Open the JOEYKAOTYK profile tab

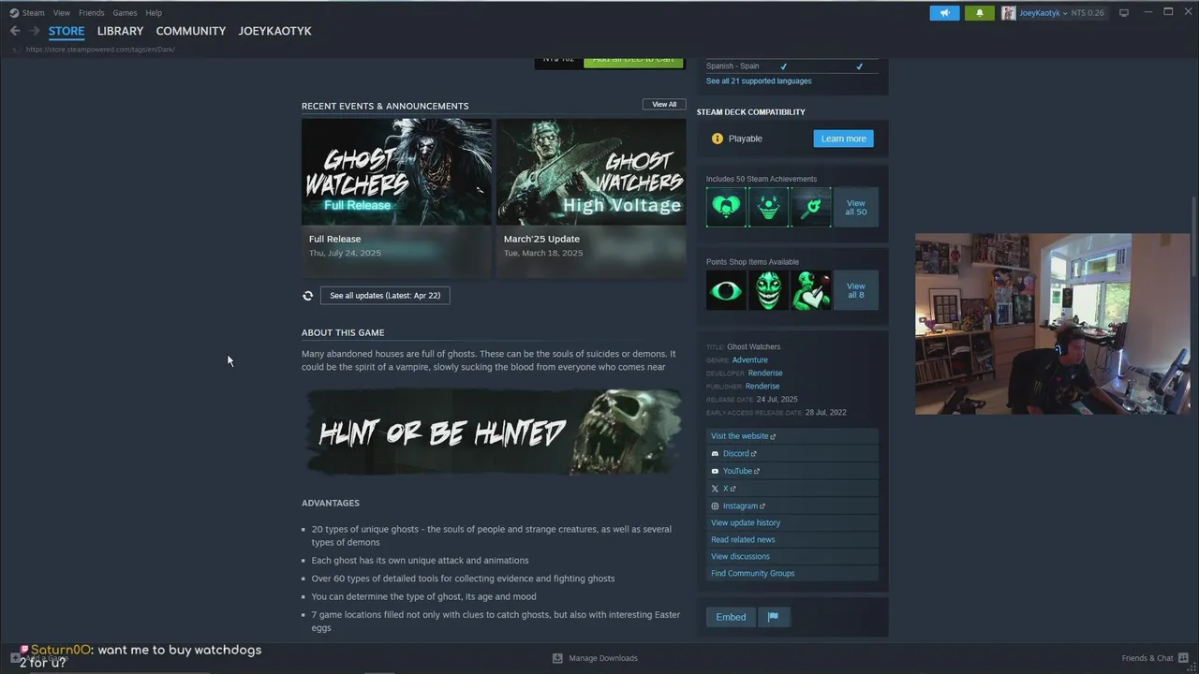tap(274, 31)
